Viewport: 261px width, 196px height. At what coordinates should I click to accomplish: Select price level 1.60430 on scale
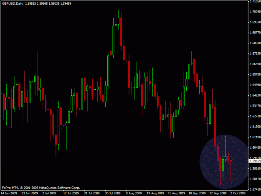255,148
